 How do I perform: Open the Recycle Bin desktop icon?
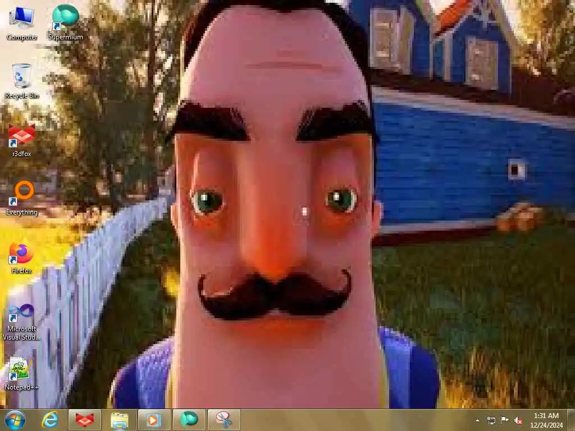(22, 81)
